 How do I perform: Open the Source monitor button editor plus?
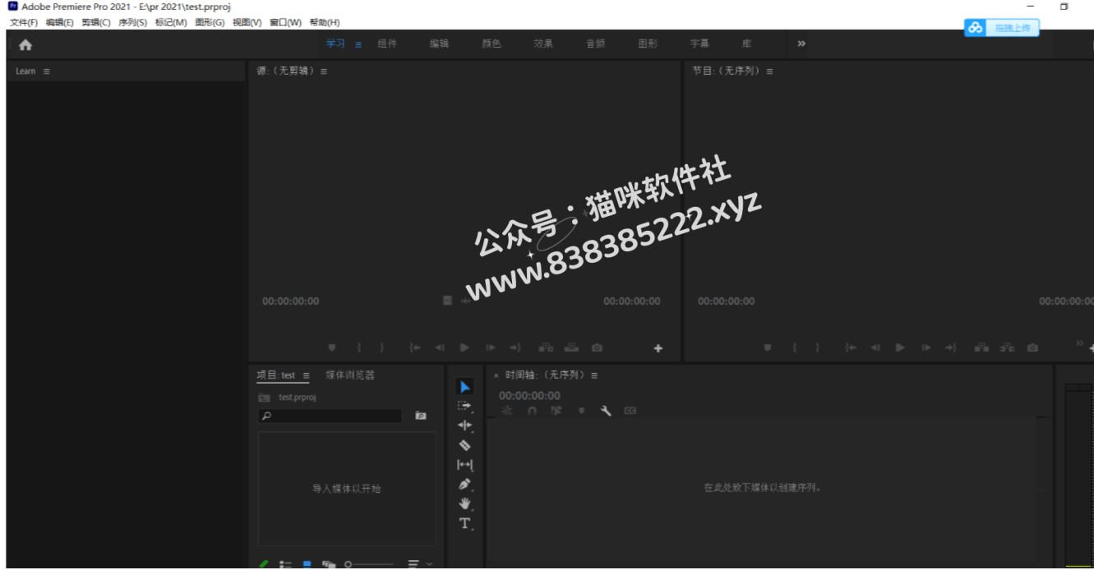(658, 348)
